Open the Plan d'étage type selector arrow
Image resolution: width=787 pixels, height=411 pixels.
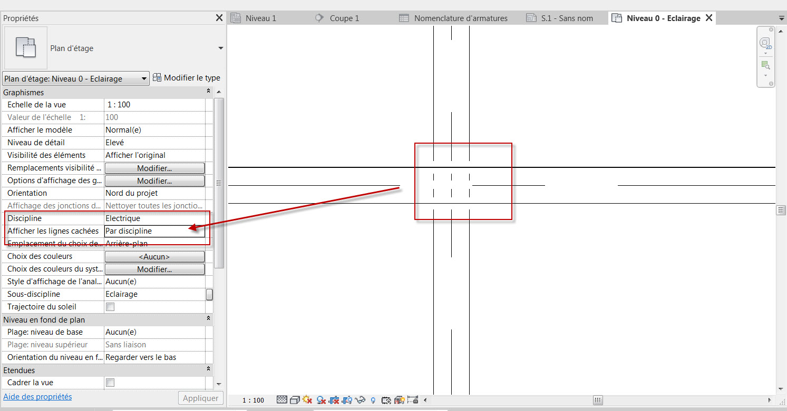point(220,48)
